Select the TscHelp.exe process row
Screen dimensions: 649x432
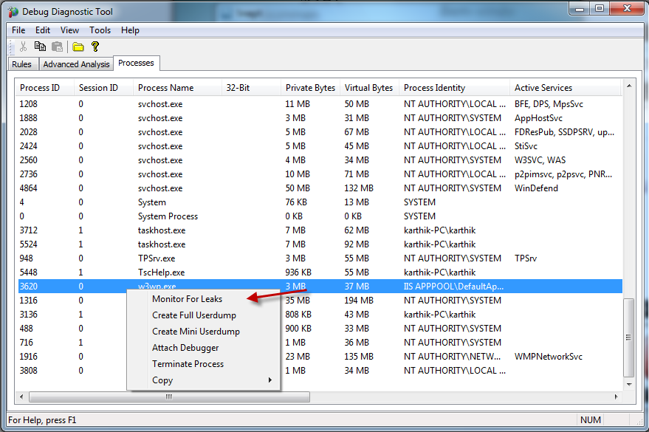pos(320,272)
